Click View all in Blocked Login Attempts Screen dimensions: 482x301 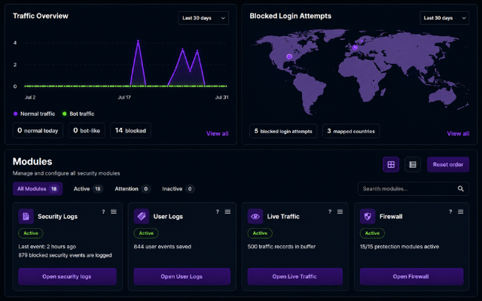(458, 134)
